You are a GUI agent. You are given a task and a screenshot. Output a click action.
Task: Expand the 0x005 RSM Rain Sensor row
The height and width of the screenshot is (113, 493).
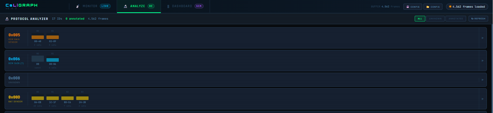coord(483,38)
